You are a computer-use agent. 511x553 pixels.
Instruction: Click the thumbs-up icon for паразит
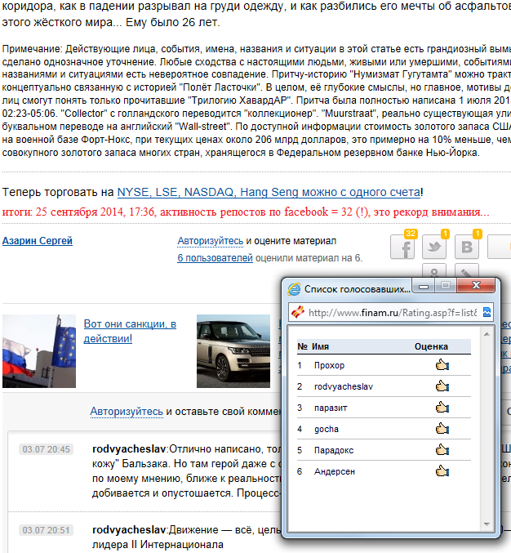[x=442, y=408]
